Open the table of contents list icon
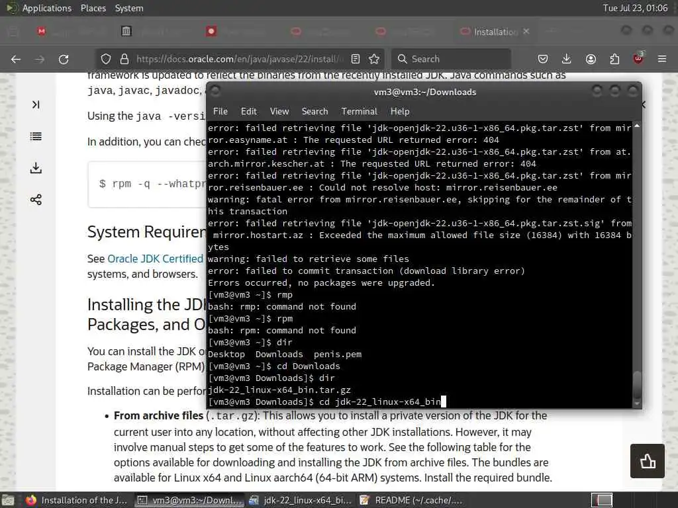This screenshot has width=678, height=508. pyautogui.click(x=36, y=136)
